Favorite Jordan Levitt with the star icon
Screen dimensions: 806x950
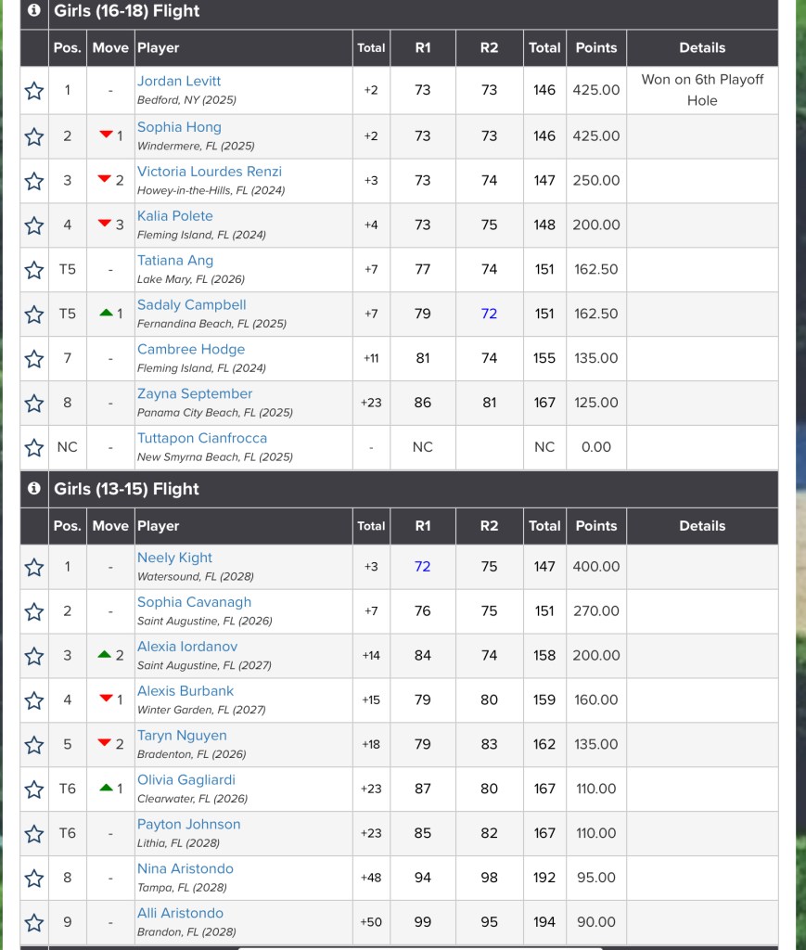(34, 91)
